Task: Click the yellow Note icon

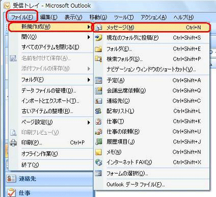Action: 98,152
